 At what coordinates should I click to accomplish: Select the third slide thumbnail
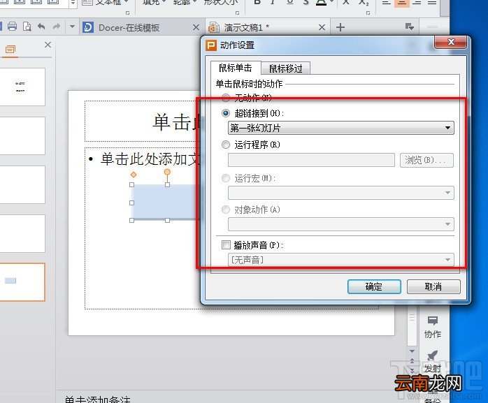(x=22, y=184)
